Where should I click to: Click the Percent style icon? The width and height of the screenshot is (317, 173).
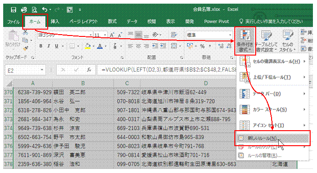[x=202, y=46]
